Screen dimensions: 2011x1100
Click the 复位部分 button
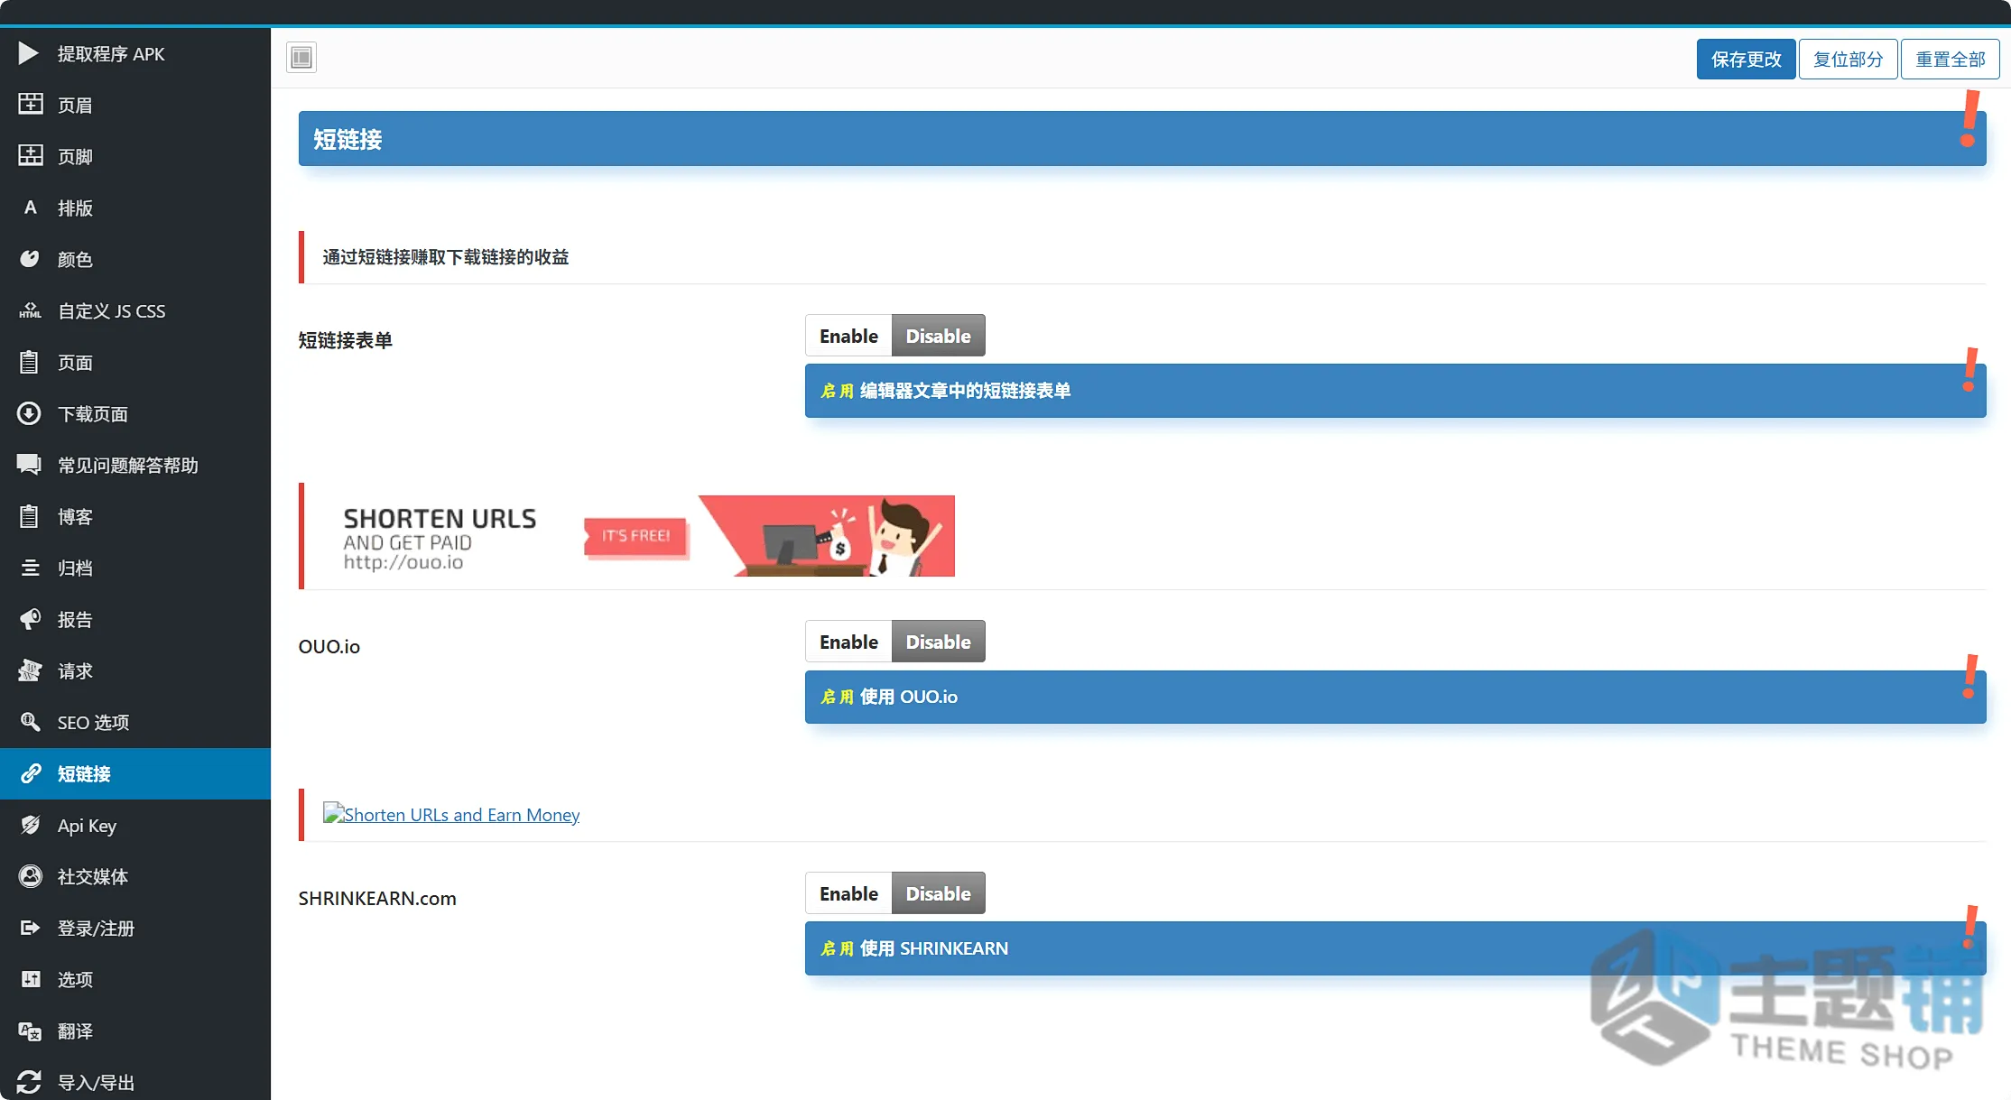[x=1848, y=59]
